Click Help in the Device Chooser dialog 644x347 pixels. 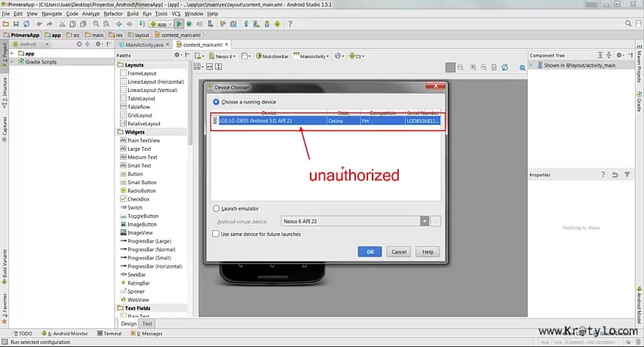click(428, 252)
